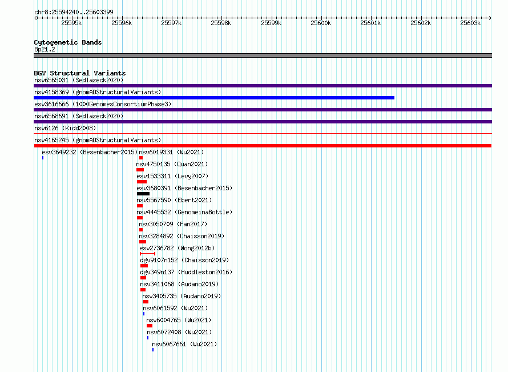This screenshot has height=372, width=508.
Task: Click the 25599k ruler tick label
Action: [x=271, y=23]
